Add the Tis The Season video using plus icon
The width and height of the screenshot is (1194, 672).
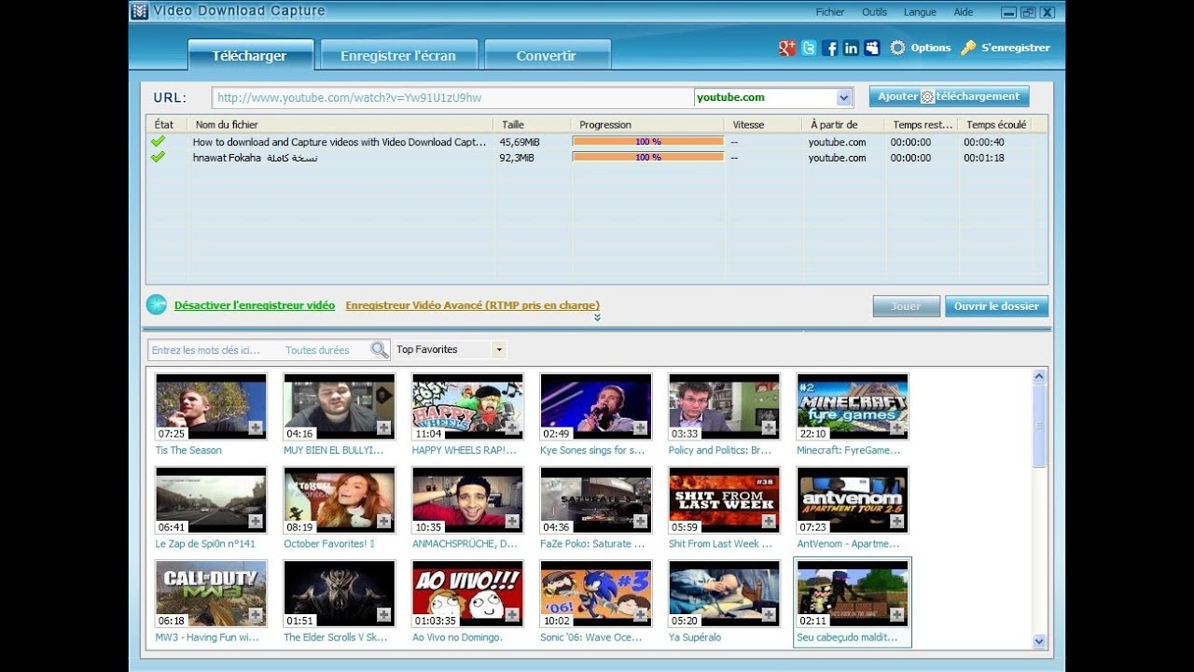[256, 428]
